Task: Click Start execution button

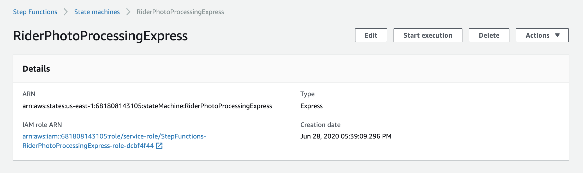Action: pos(428,35)
